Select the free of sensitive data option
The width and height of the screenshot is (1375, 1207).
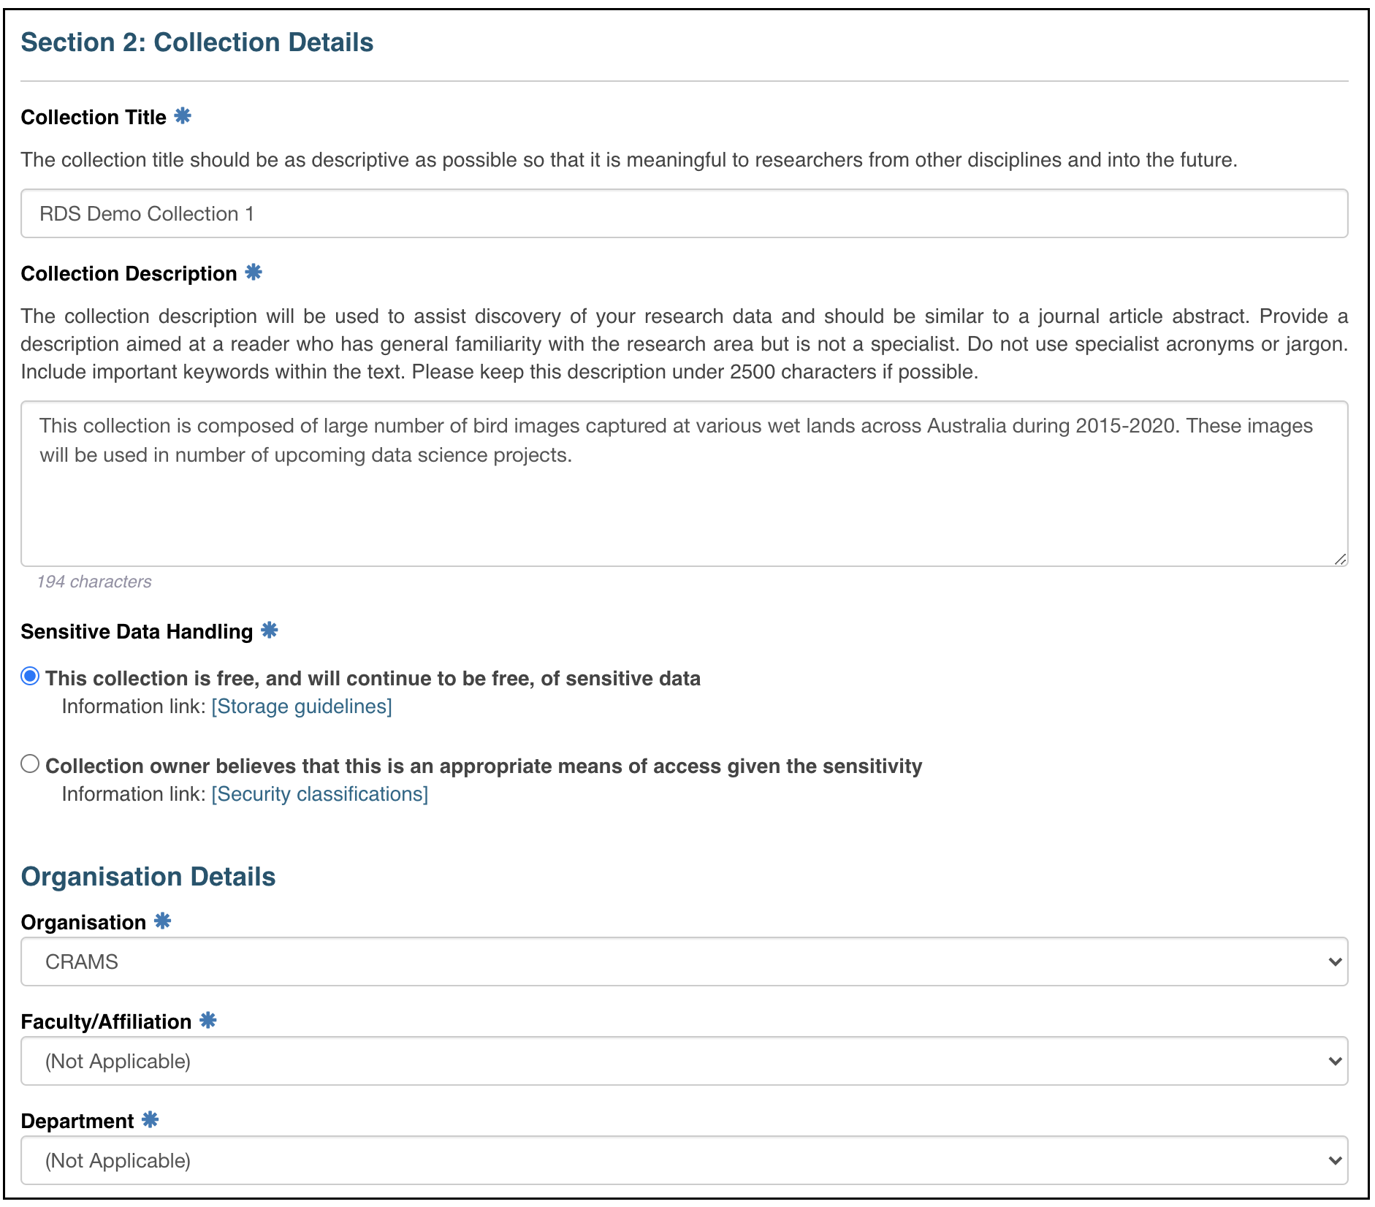click(x=30, y=677)
